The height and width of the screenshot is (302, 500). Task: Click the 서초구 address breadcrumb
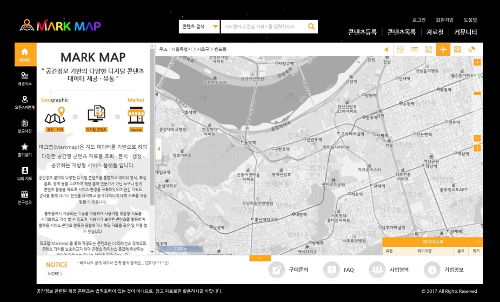point(203,49)
